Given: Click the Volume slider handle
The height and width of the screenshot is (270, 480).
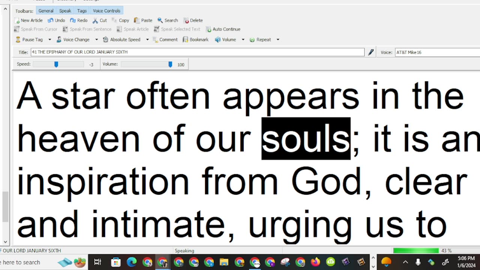Looking at the screenshot, I should 170,64.
